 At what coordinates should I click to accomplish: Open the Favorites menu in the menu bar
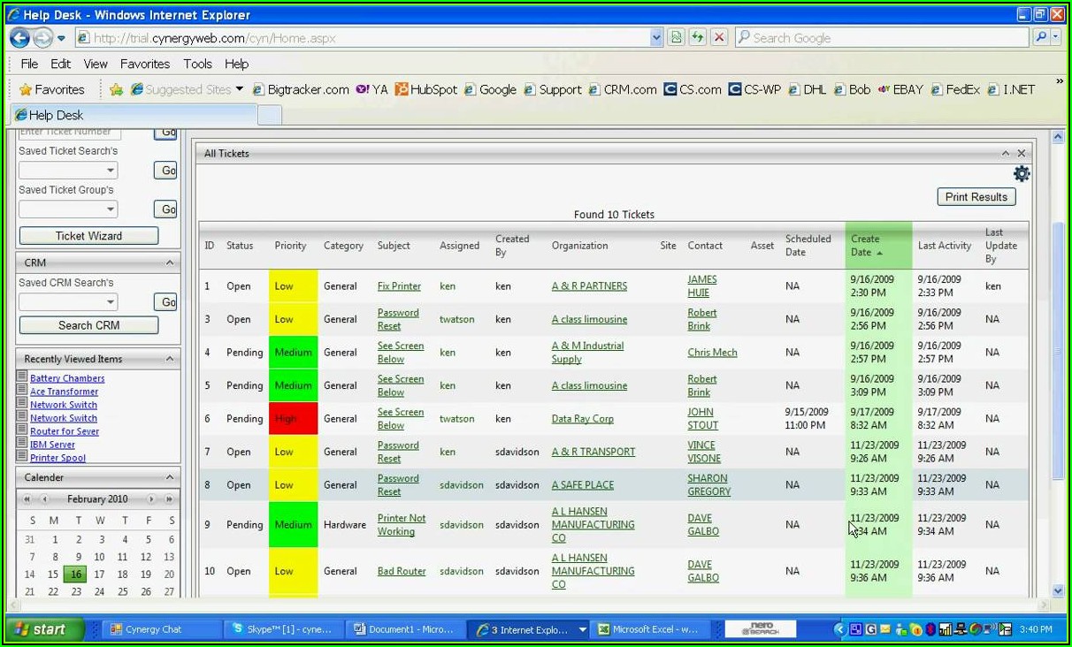[x=145, y=64]
